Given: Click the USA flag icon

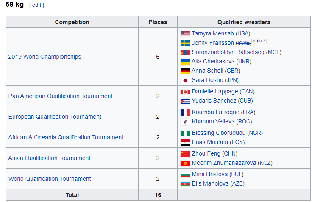Looking at the screenshot, I should [x=185, y=34].
